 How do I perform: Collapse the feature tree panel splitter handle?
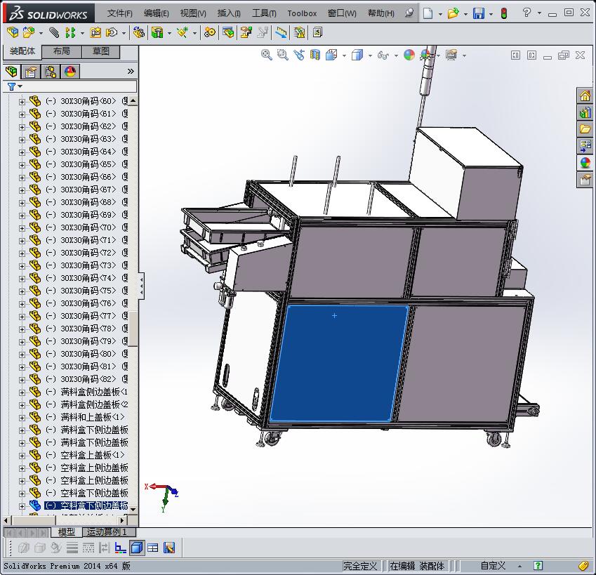pos(141,286)
